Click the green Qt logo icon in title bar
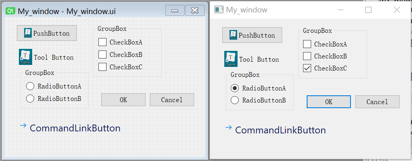Image resolution: width=412 pixels, height=161 pixels. point(10,11)
